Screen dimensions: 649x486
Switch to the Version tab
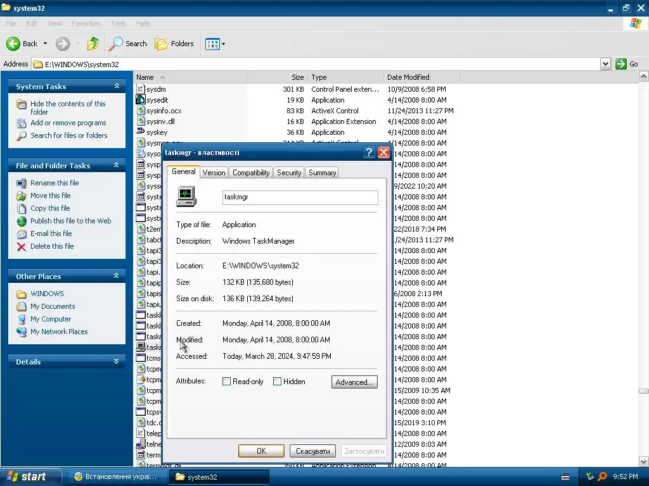214,173
